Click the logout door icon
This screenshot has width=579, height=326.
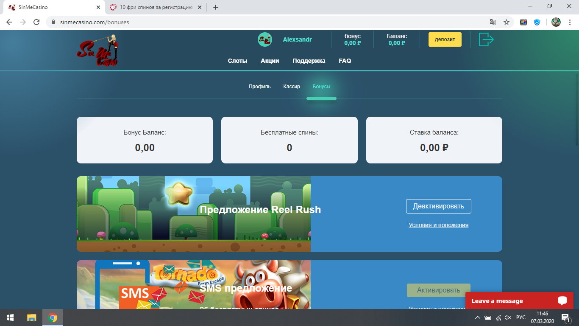pos(486,39)
